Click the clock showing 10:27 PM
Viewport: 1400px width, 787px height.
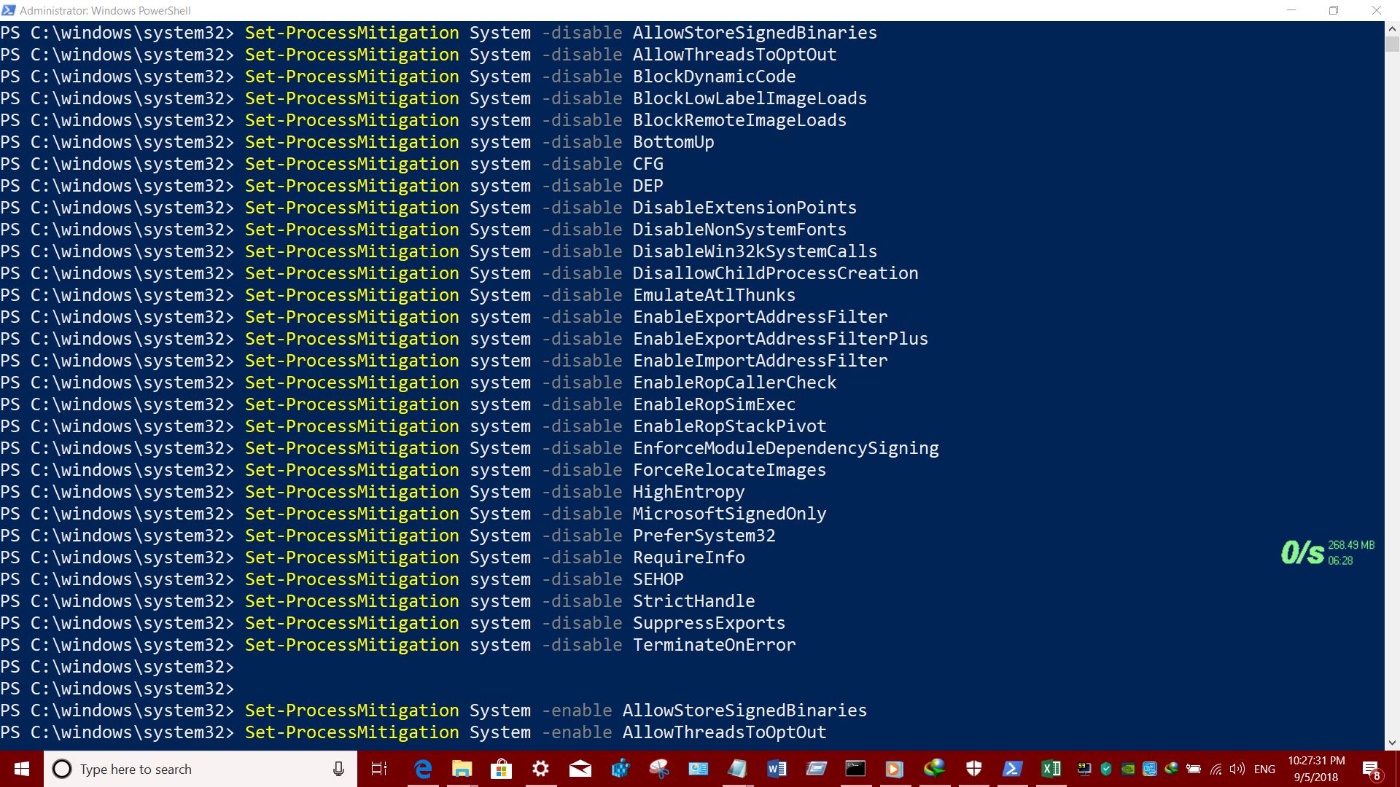(1322, 768)
